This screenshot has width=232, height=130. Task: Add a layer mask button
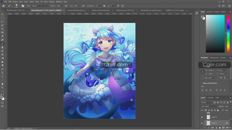point(212,128)
